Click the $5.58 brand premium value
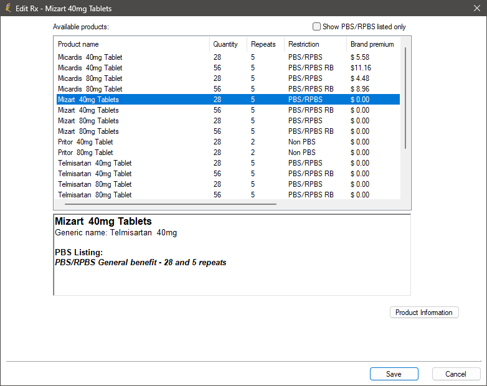The image size is (487, 386). tap(360, 57)
